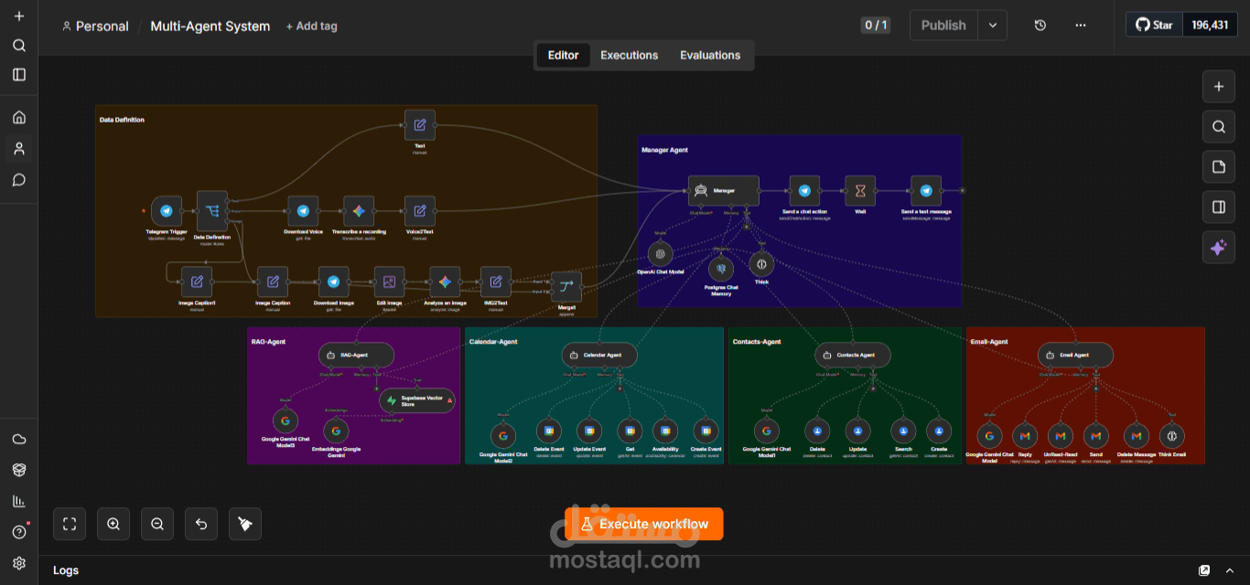Select the Download Voice node
1250x585 pixels.
[x=303, y=210]
